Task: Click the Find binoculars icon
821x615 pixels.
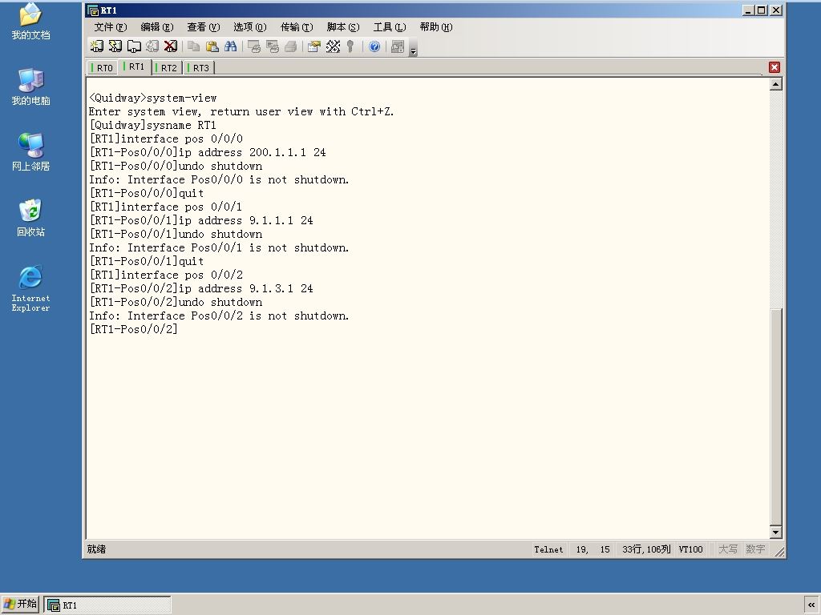Action: pyautogui.click(x=230, y=46)
